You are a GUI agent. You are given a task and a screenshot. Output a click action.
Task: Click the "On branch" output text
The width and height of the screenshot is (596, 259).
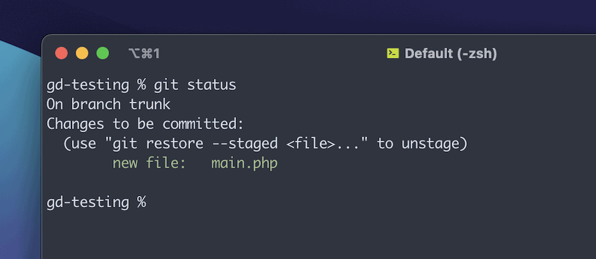tap(88, 105)
